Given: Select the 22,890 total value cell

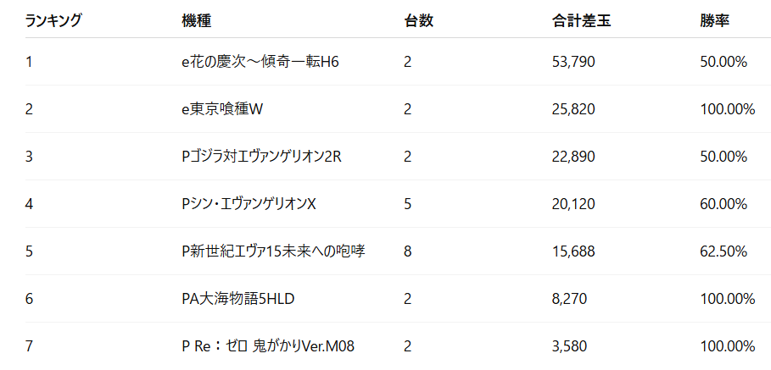Looking at the screenshot, I should point(573,157).
